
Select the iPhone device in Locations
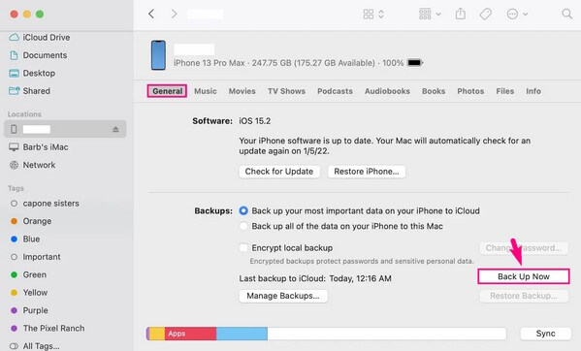(65, 129)
